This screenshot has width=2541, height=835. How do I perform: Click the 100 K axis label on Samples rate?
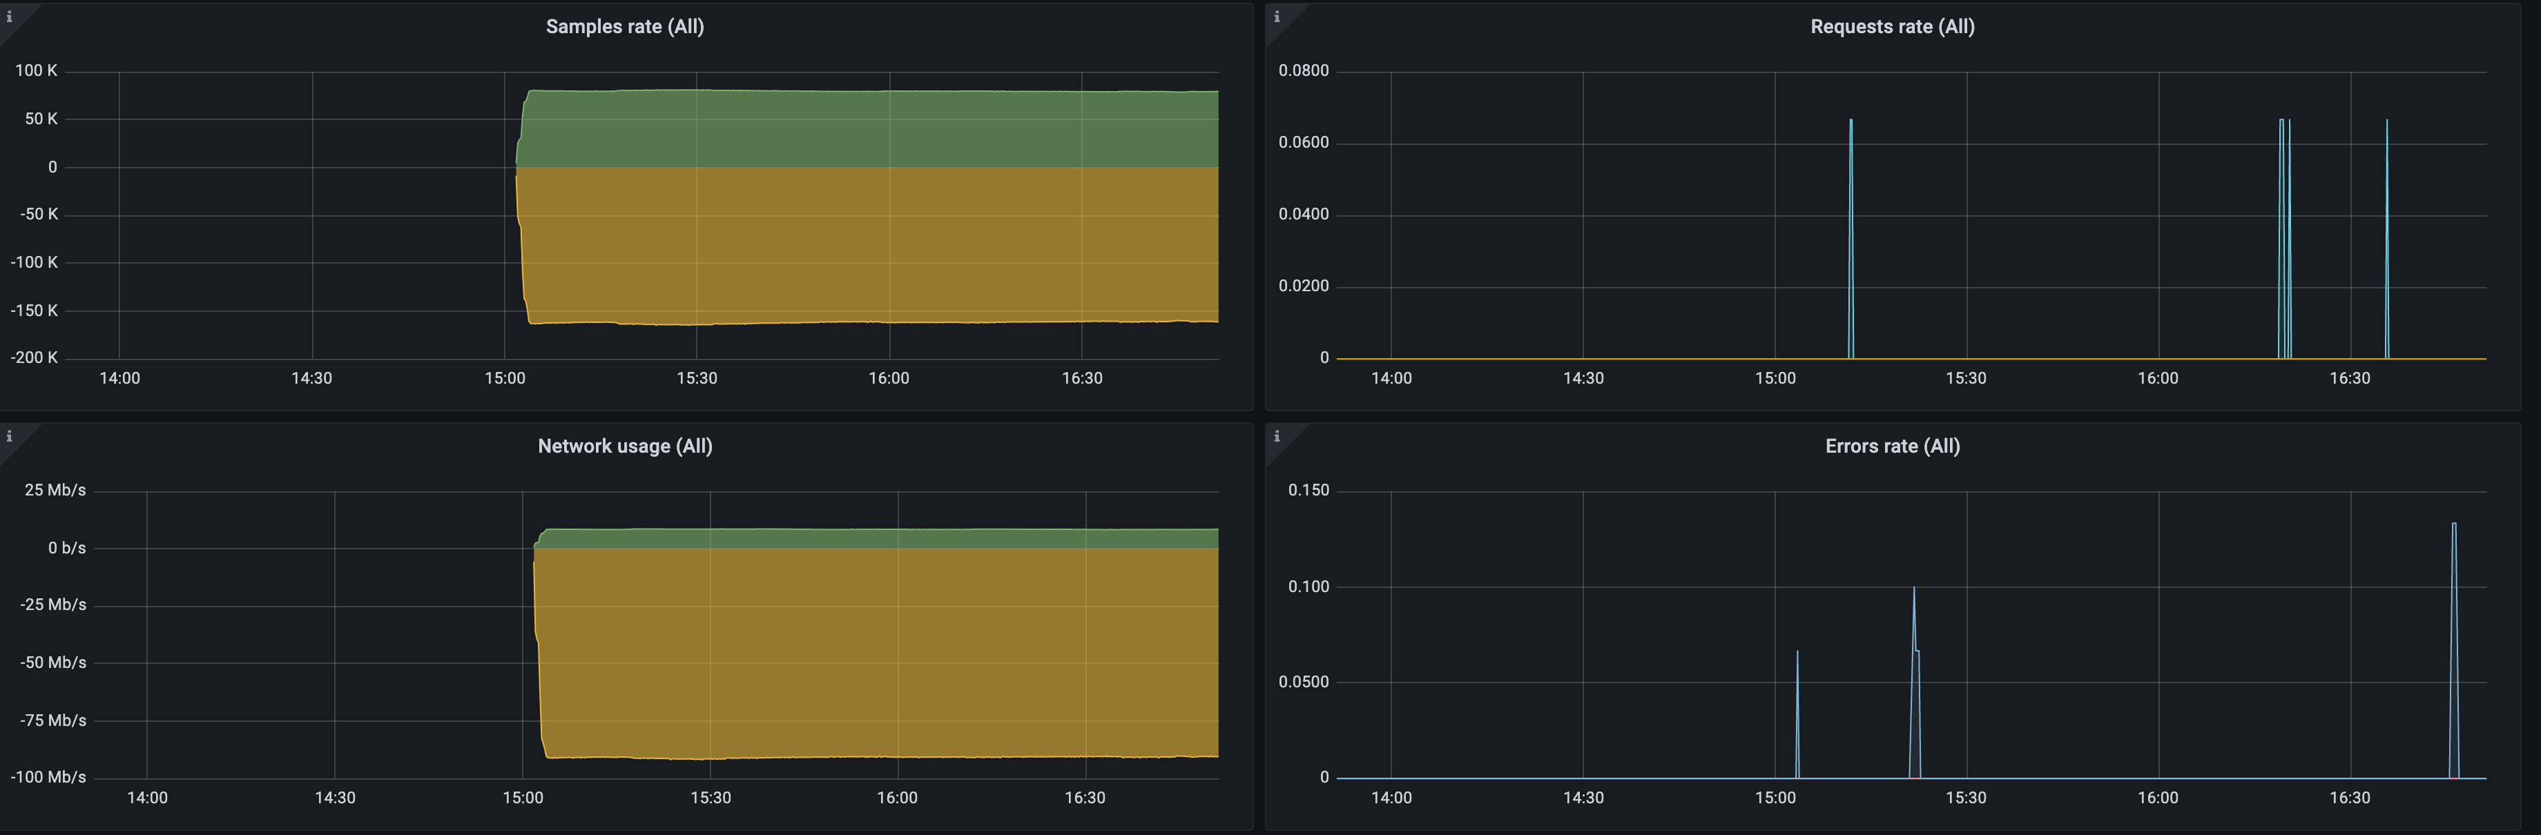pyautogui.click(x=37, y=71)
